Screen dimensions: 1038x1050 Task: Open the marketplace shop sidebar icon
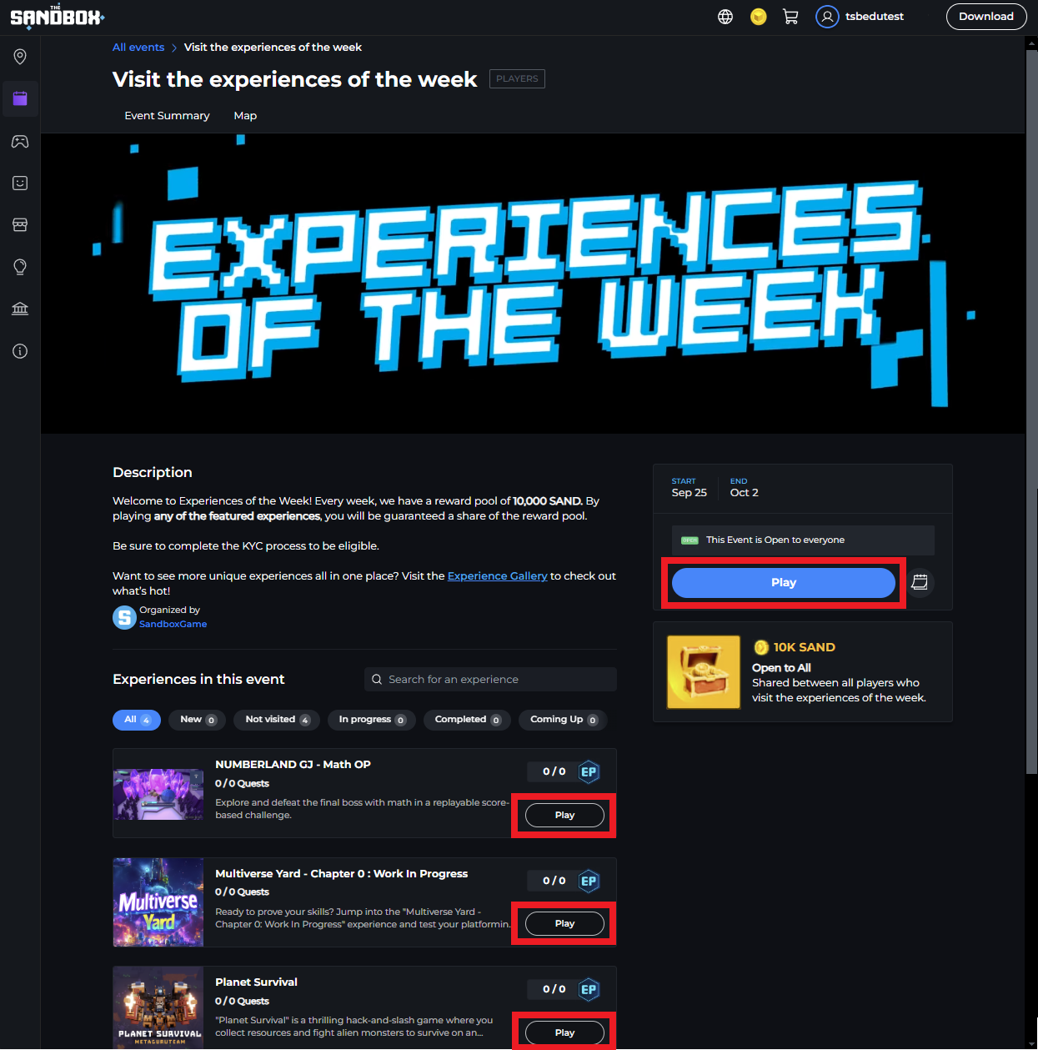tap(20, 225)
